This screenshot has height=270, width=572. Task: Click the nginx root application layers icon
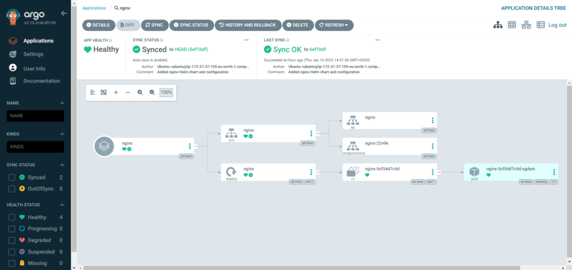pos(104,146)
